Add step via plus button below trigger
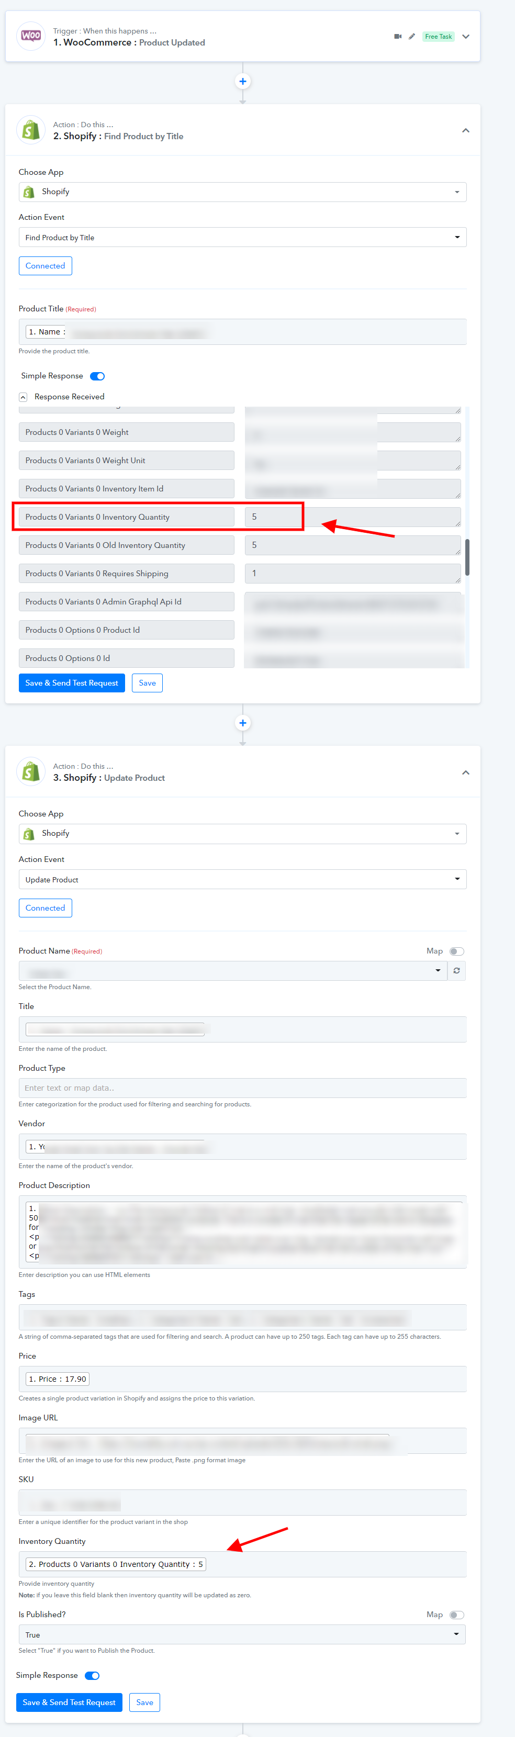Image resolution: width=515 pixels, height=1737 pixels. tap(243, 82)
